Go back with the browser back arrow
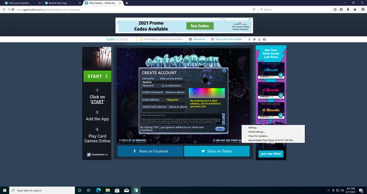This screenshot has height=194, width=367. (4, 9)
